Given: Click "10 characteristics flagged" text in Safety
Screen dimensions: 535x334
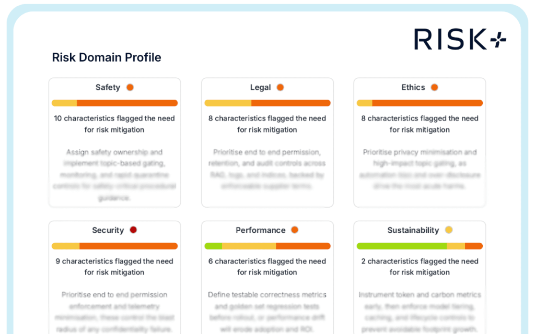Looking at the screenshot, I should pos(114,118).
